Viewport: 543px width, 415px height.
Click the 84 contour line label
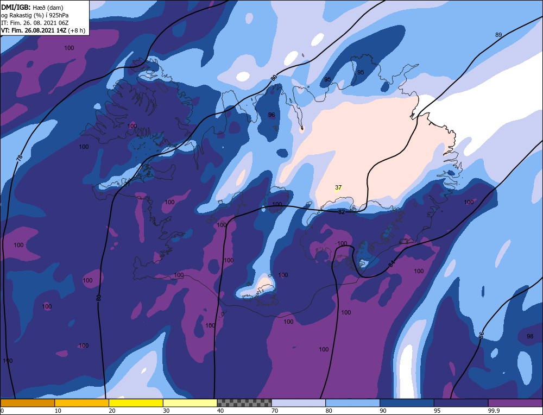pyautogui.click(x=392, y=263)
